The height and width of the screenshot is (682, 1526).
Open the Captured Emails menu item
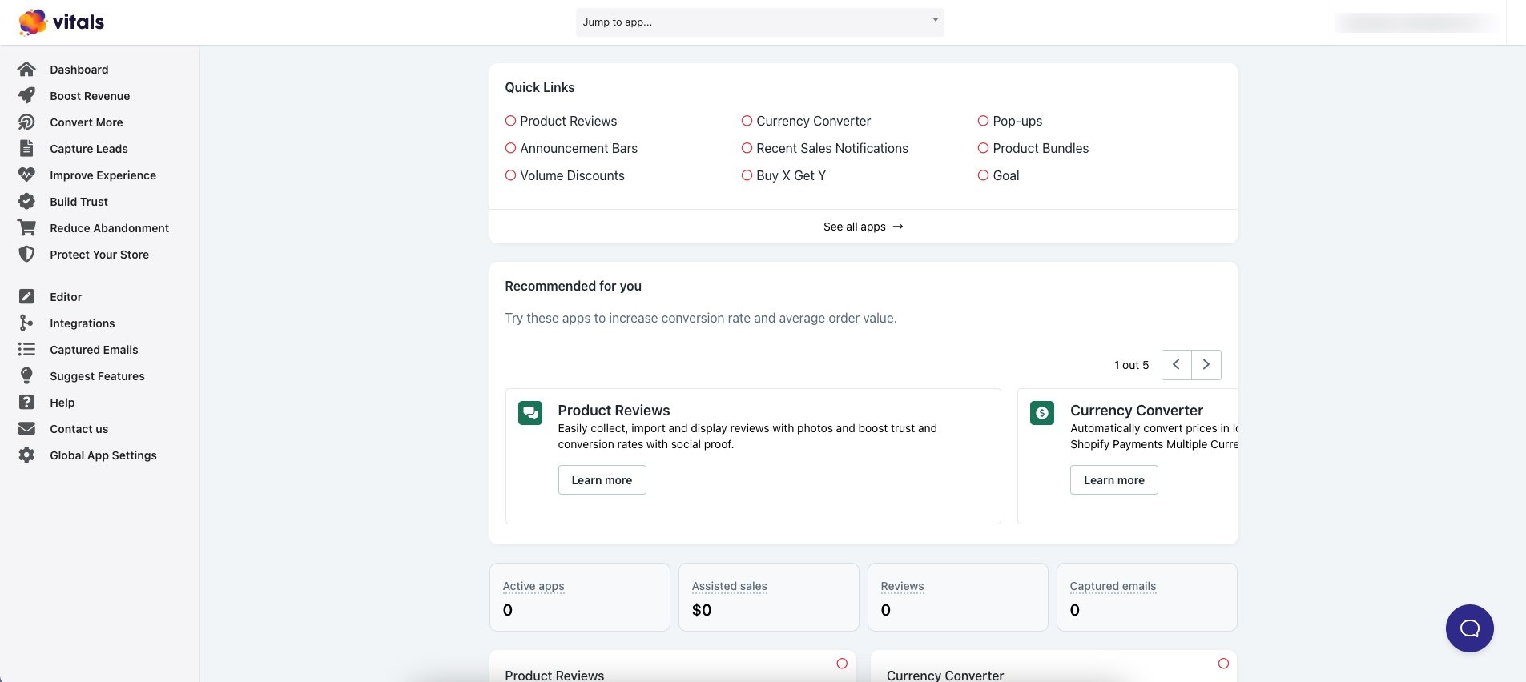(x=94, y=350)
